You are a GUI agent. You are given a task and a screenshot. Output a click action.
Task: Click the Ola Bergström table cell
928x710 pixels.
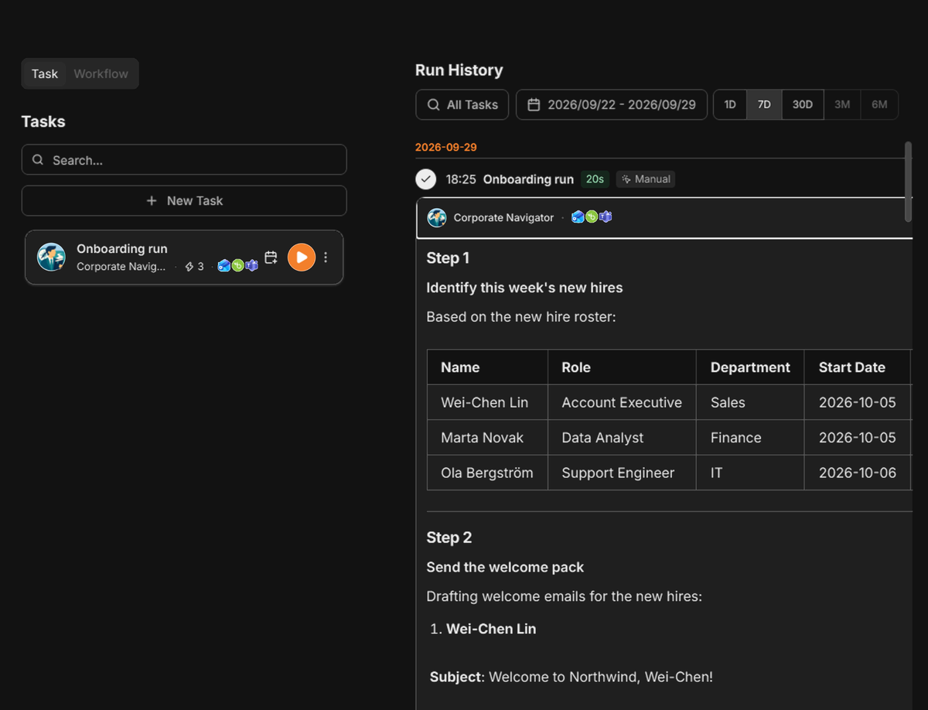(487, 473)
